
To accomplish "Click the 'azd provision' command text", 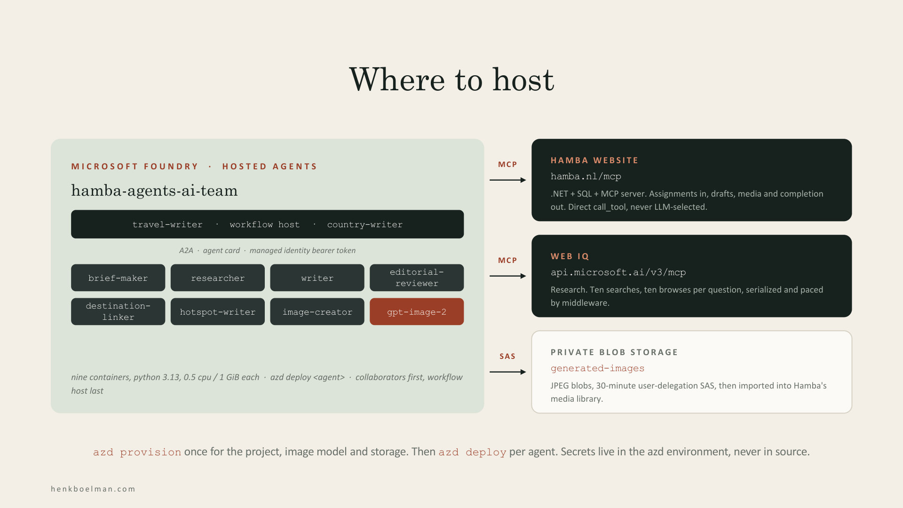I will coord(137,452).
